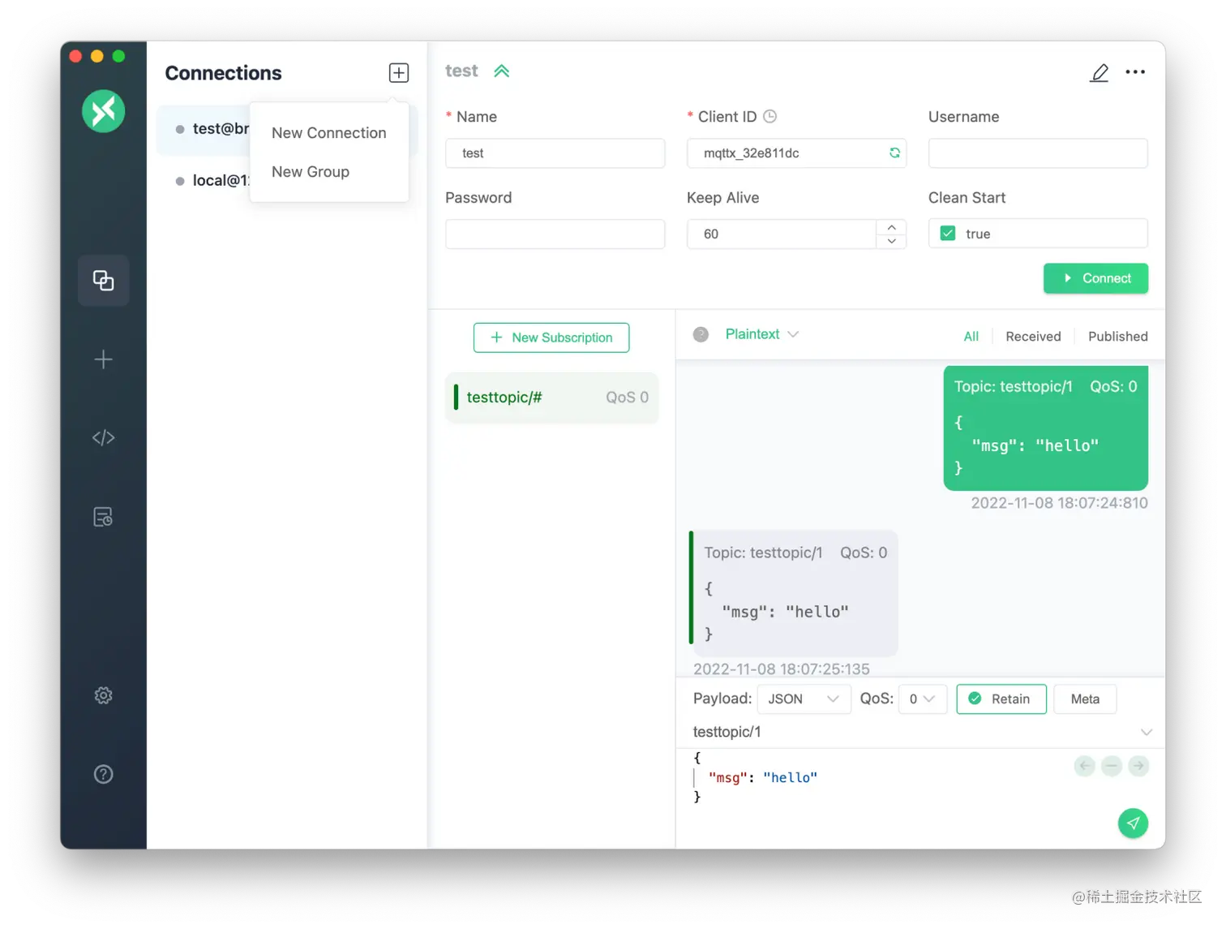Enable the Retain flag for the message
1226x929 pixels.
coord(1001,699)
